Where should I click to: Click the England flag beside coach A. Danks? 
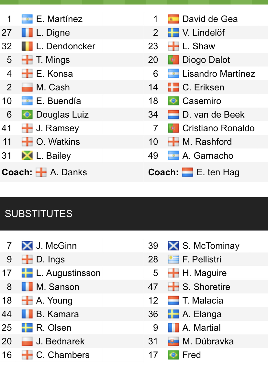(x=41, y=172)
